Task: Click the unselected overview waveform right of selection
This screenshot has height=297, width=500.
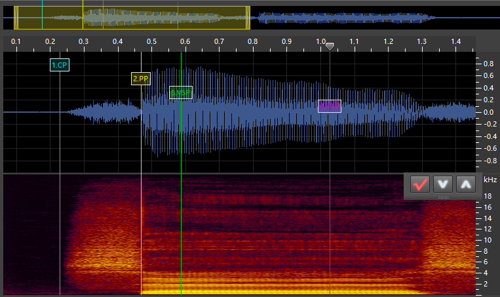Action: (341, 18)
